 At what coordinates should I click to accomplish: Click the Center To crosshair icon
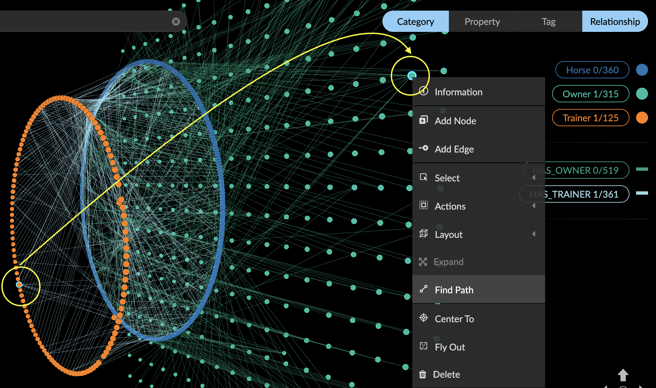coord(424,318)
